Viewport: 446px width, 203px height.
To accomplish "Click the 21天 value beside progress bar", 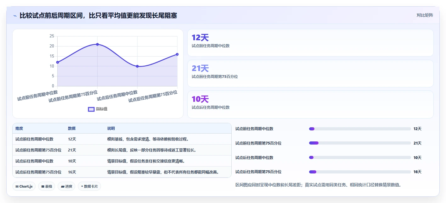I will [x=417, y=143].
